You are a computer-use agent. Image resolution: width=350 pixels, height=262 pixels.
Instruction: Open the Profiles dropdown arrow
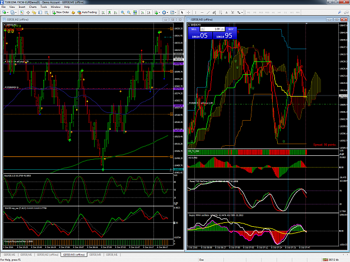16,12
